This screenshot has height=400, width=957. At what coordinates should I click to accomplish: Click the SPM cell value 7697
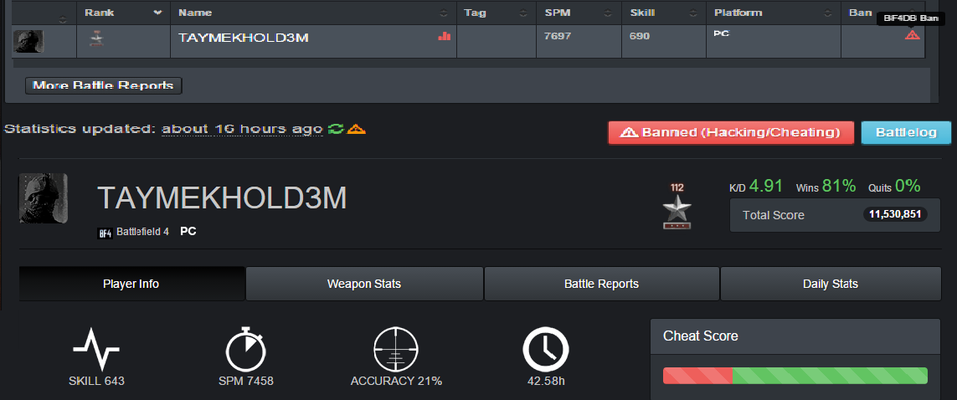pyautogui.click(x=558, y=36)
